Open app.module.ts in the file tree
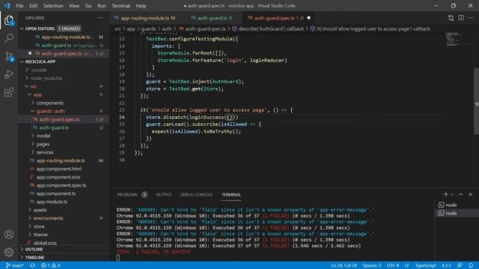This screenshot has height=269, width=479. point(52,202)
